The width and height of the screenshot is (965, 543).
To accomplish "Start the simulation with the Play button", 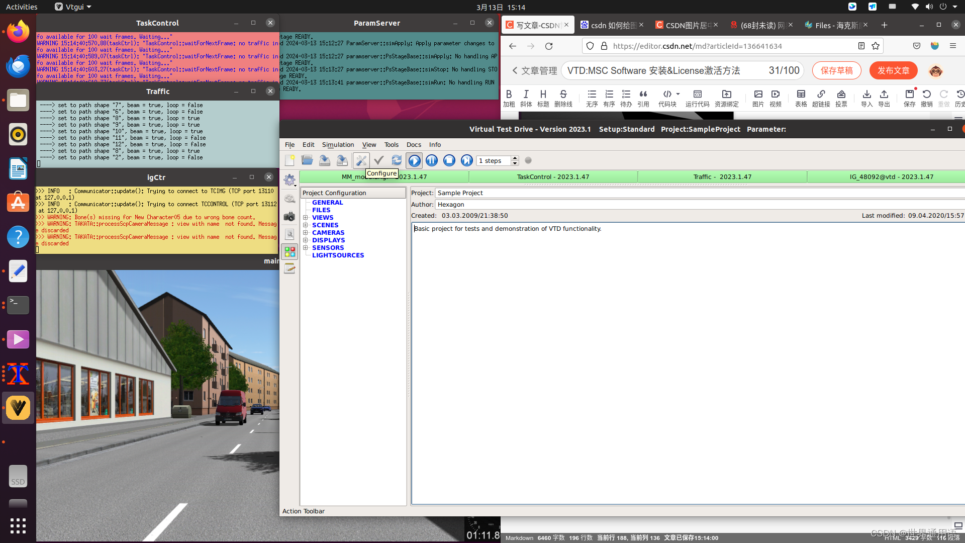I will [x=414, y=160].
